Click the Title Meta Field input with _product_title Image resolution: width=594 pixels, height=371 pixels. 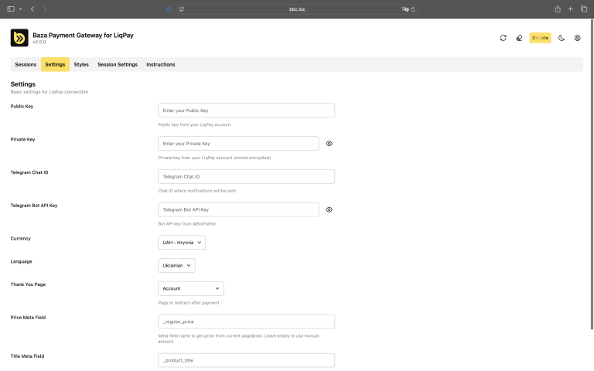tap(246, 360)
